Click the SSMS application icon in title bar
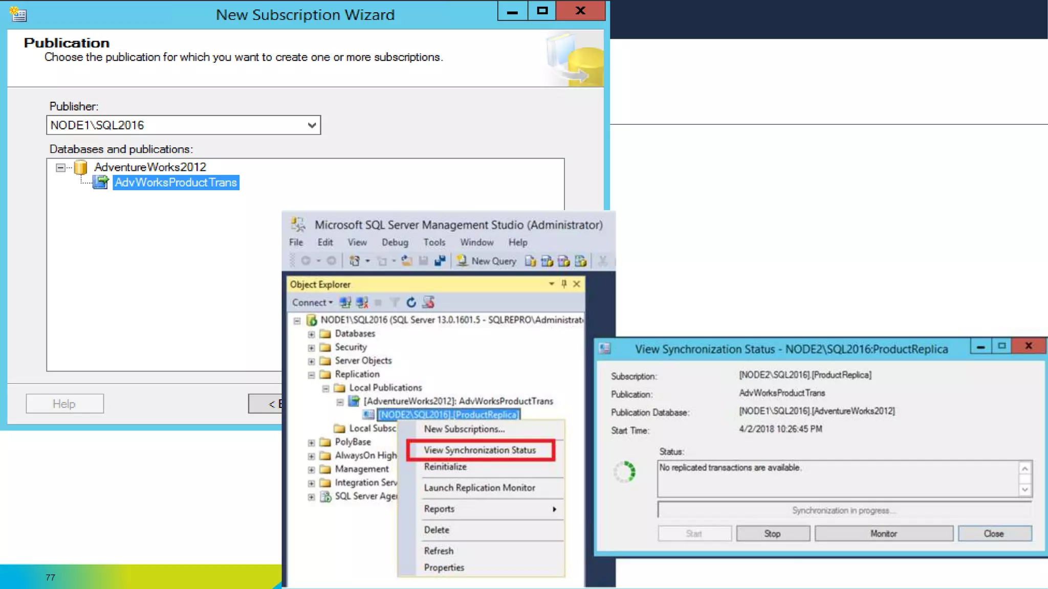Viewport: 1048px width, 589px height. 298,224
